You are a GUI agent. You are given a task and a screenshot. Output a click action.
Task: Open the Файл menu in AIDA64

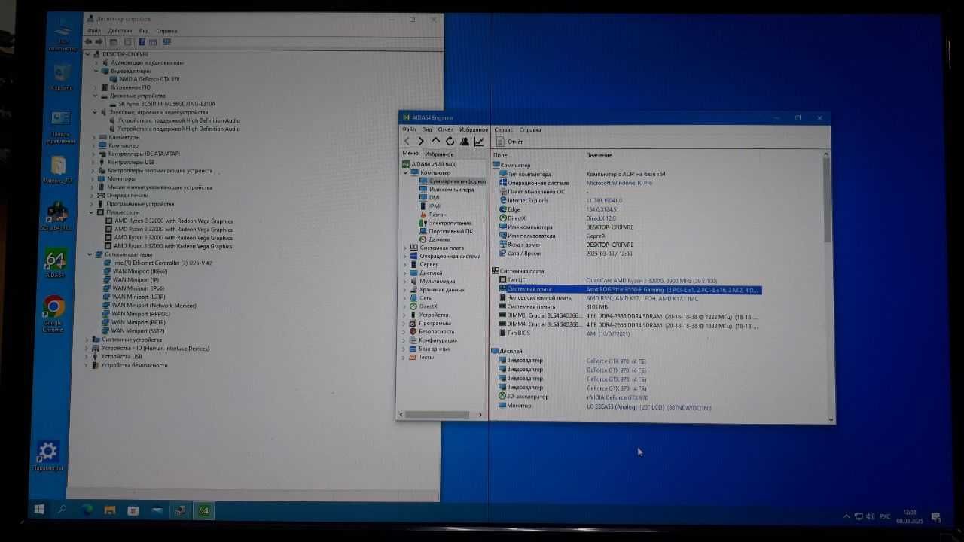click(x=409, y=129)
